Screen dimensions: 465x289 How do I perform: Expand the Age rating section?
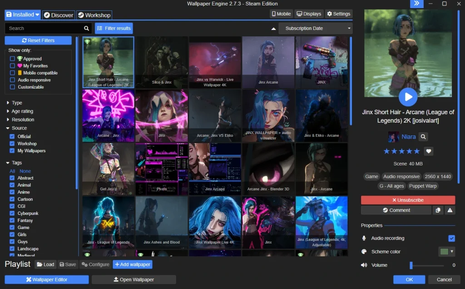[20, 111]
